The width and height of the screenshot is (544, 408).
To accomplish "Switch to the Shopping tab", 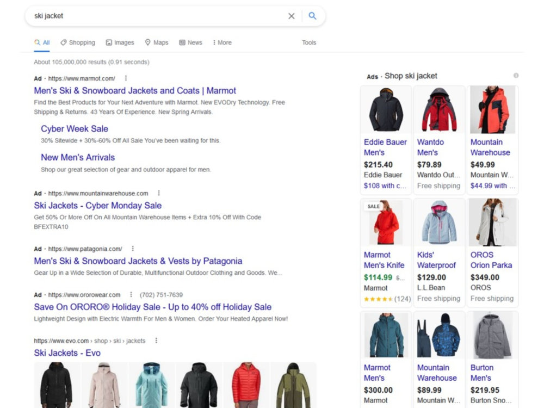I will pyautogui.click(x=78, y=42).
